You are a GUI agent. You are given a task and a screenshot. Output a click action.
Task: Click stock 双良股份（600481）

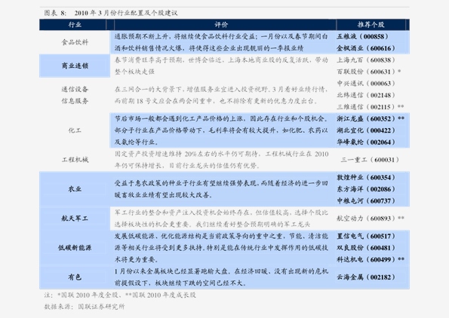point(366,248)
